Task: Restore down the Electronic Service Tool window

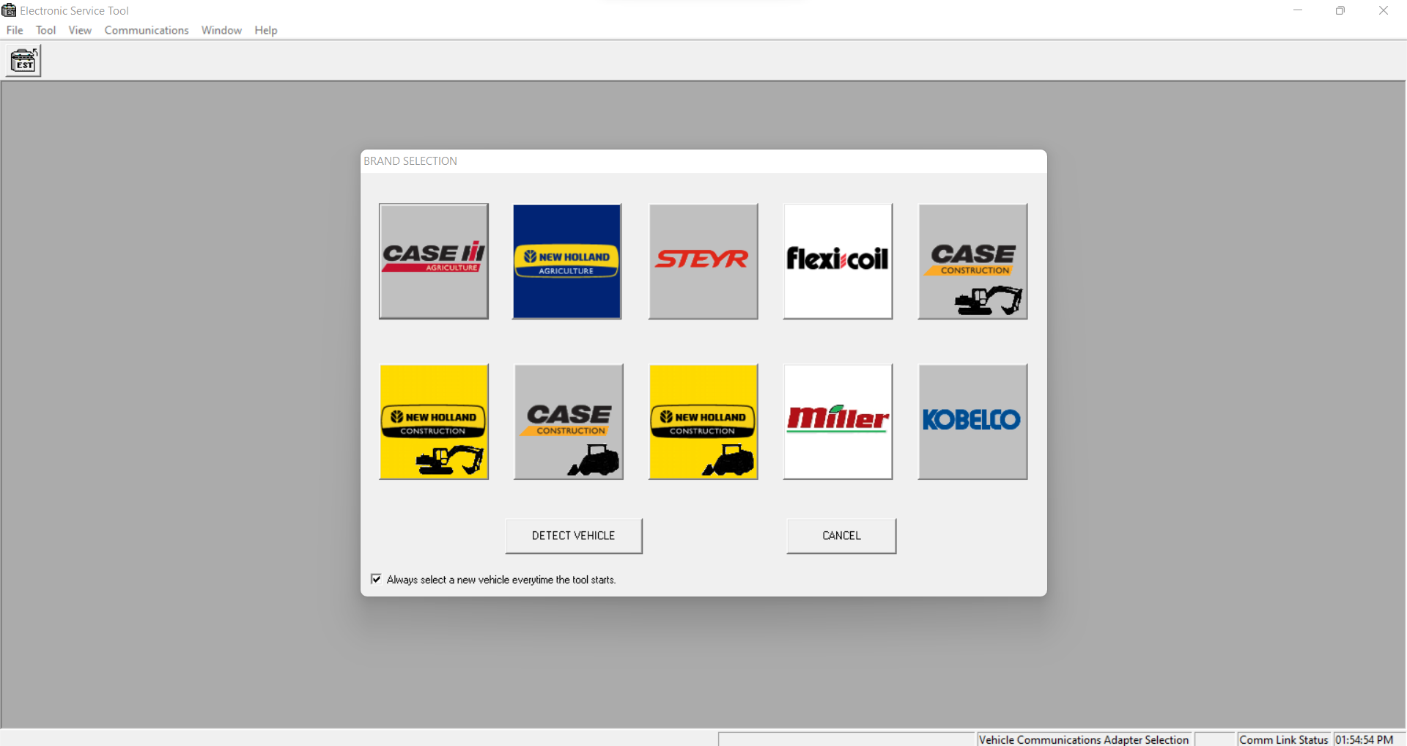Action: click(x=1340, y=10)
